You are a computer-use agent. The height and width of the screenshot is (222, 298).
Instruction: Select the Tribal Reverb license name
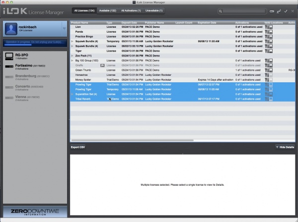pos(83,99)
